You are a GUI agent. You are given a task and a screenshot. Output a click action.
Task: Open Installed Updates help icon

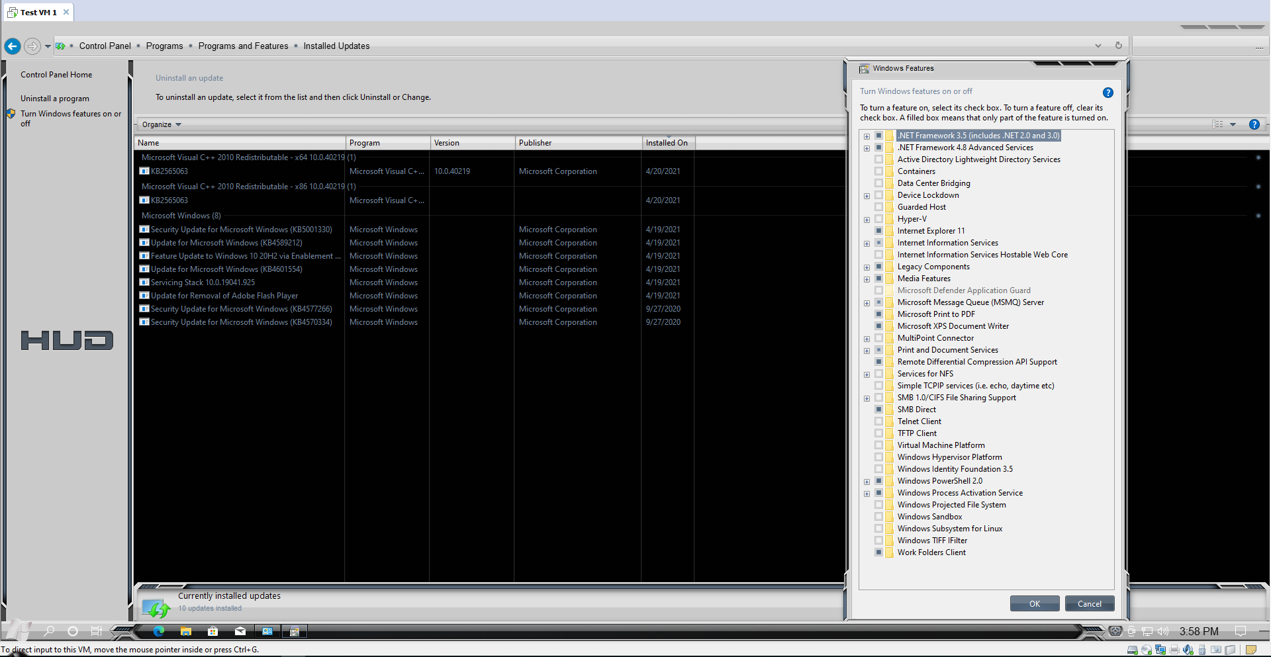pos(1254,124)
